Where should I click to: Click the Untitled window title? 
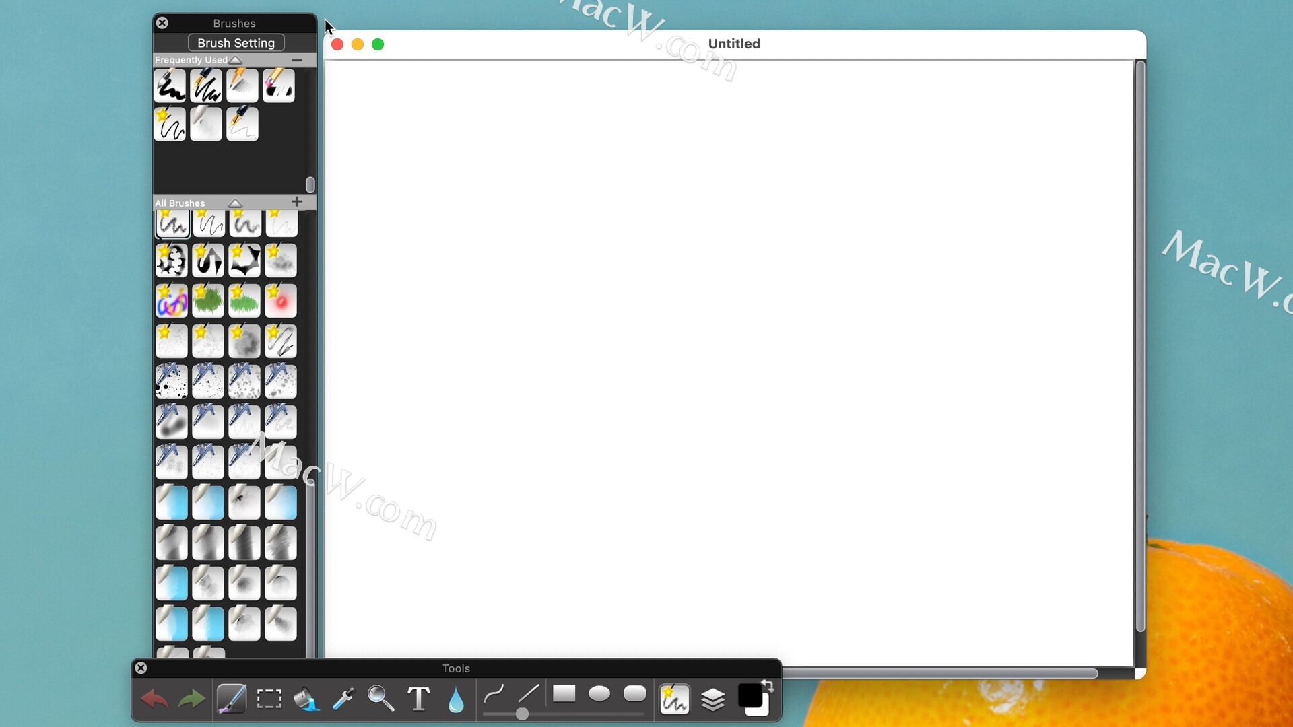734,44
